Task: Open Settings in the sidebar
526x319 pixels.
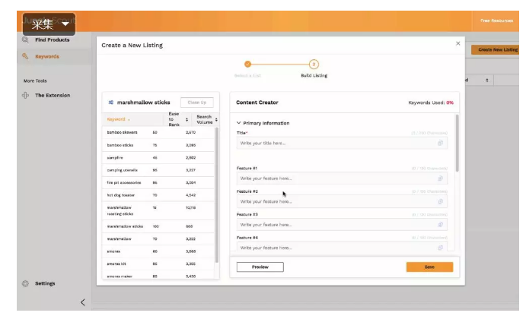Action: 45,283
